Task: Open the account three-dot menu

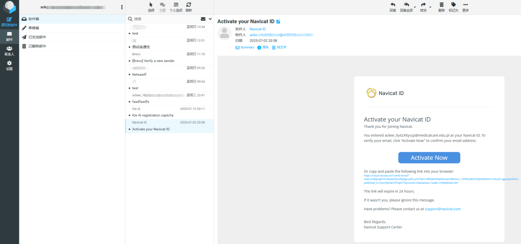Action: 122,7
